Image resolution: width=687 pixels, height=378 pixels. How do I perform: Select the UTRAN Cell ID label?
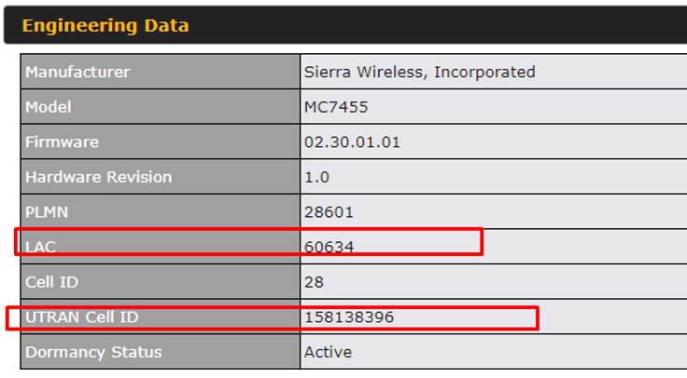tap(82, 317)
